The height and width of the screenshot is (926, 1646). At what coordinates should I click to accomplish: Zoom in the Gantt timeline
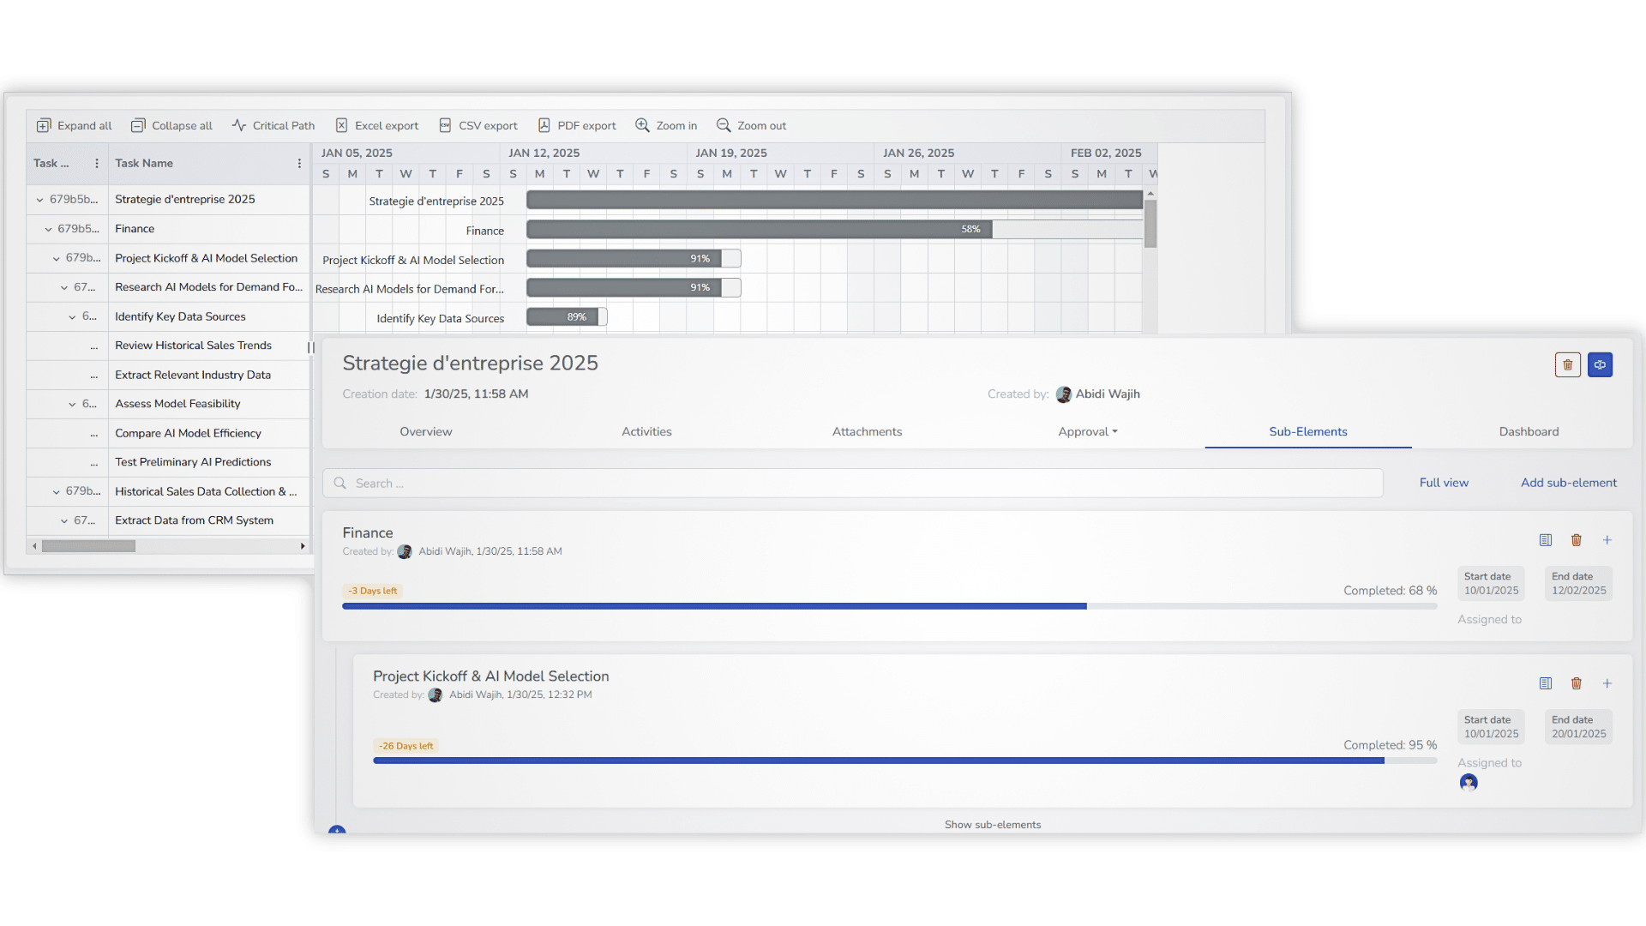point(642,126)
